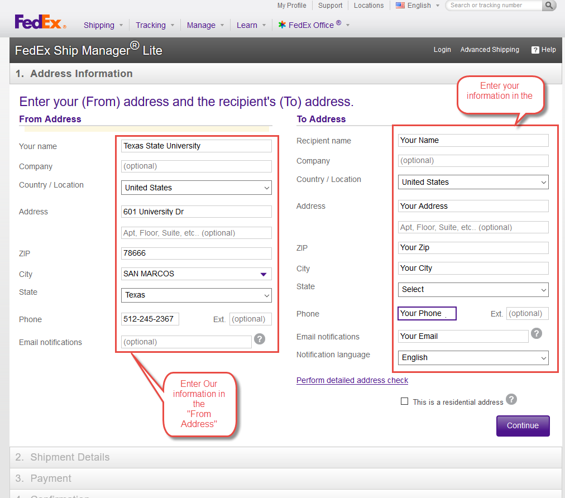This screenshot has height=498, width=565.
Task: Expand the recipient State Select dropdown
Action: point(473,289)
